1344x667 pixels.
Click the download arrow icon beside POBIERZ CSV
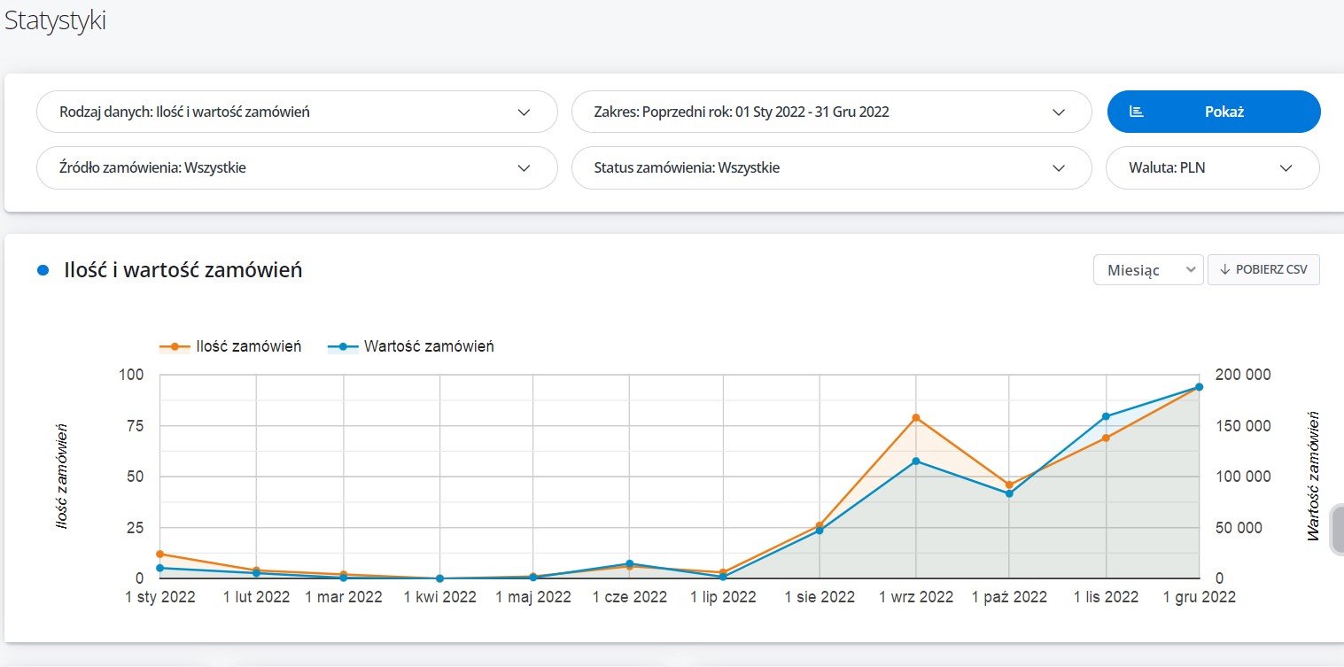1225,270
